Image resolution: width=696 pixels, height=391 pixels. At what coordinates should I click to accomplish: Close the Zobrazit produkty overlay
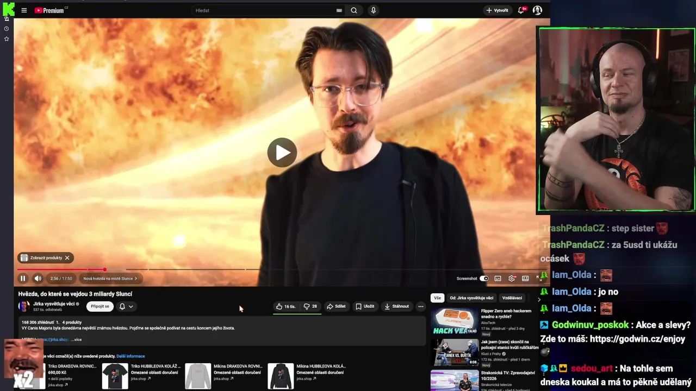coord(67,258)
